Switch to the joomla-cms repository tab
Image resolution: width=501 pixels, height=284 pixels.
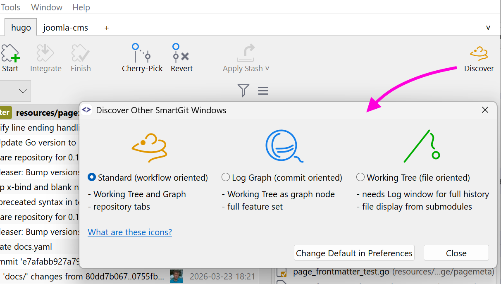pos(66,27)
